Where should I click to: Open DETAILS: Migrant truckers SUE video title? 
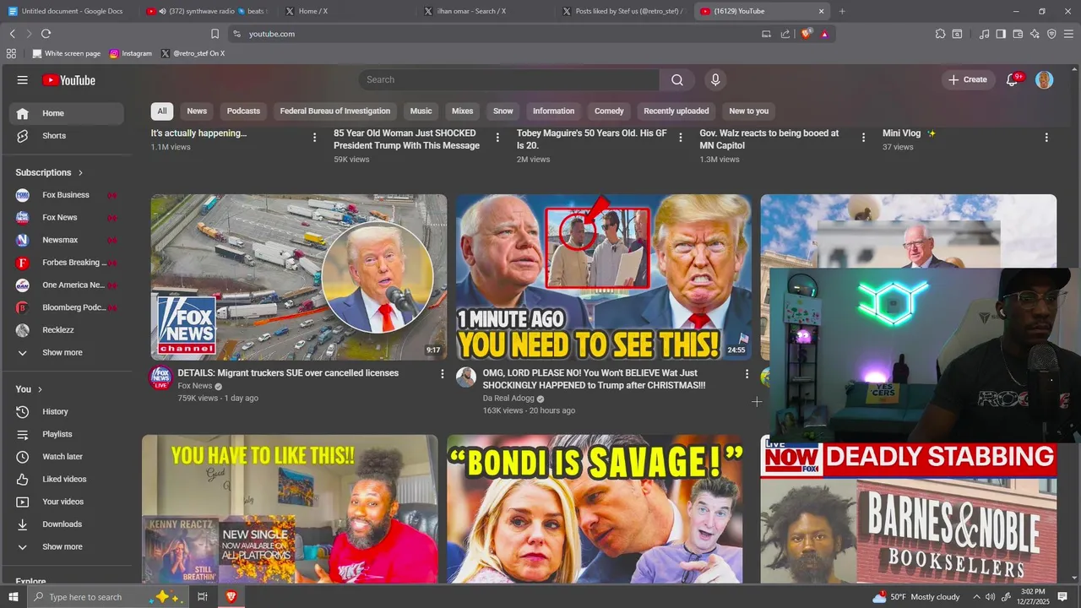[288, 373]
